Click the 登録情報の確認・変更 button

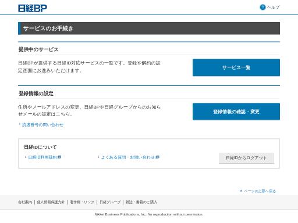point(236,111)
